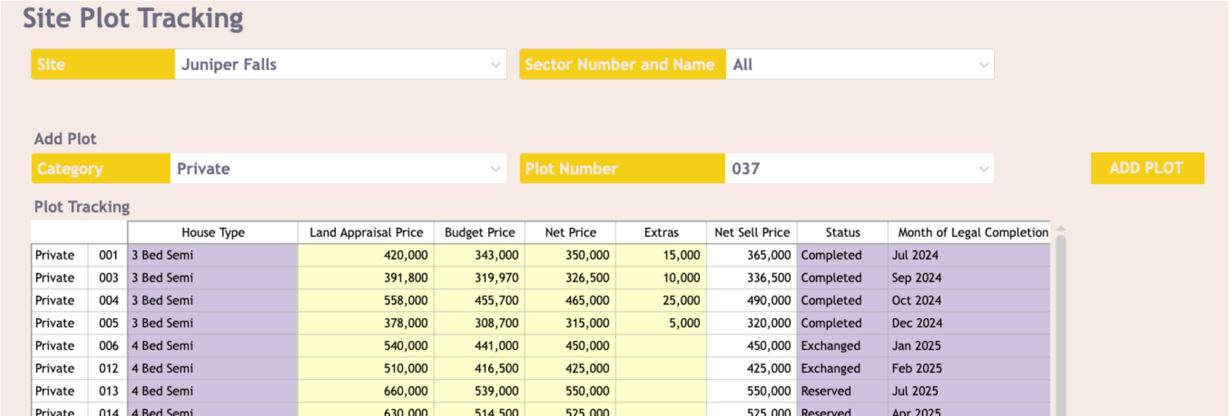Click the House Type column header

213,232
